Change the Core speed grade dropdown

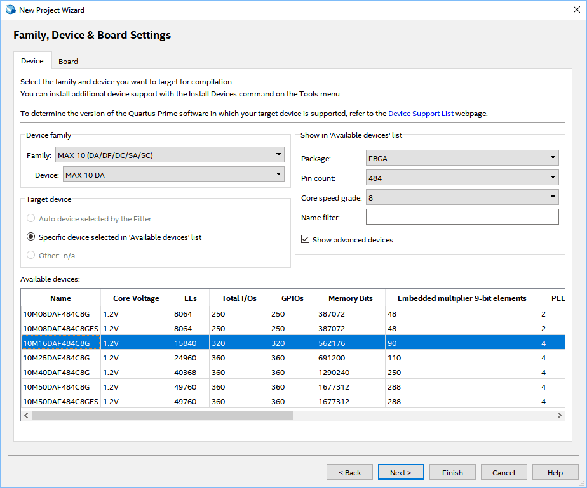[462, 198]
